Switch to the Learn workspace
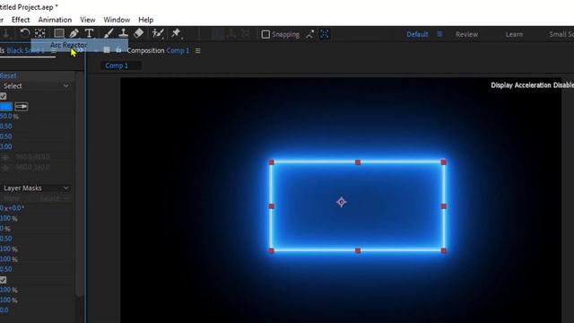 click(x=514, y=34)
